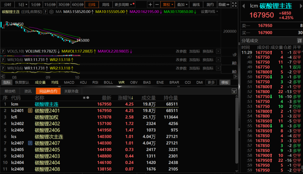Viewport: 303px width, 174px height.
Task: Open the moving average settings gear
Action: [51, 12]
